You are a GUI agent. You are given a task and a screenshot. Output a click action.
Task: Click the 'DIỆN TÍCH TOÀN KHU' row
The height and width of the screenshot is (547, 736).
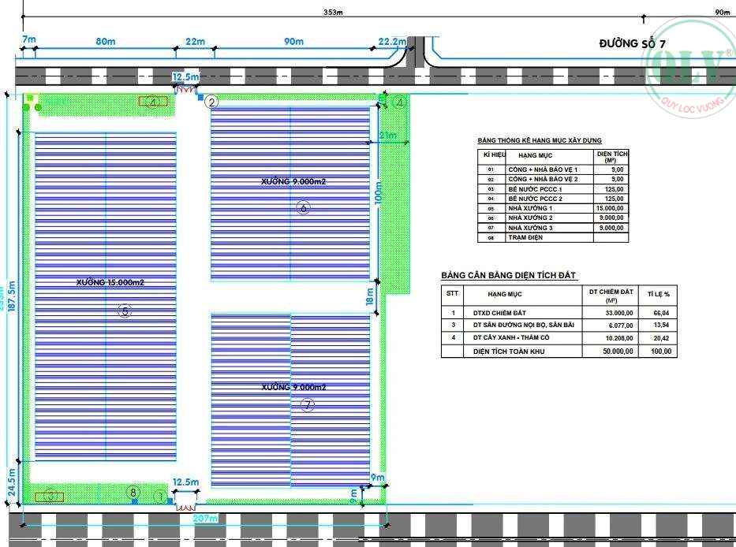click(x=520, y=352)
